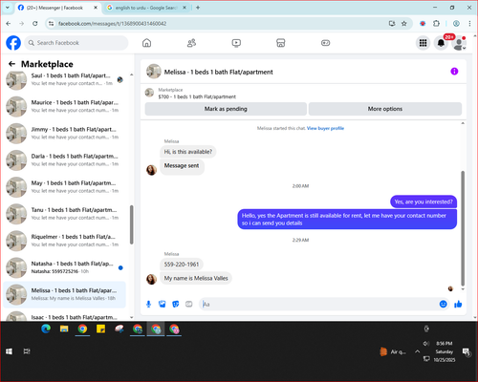The width and height of the screenshot is (478, 382).
Task: Open the notifications bell
Action: pyautogui.click(x=441, y=43)
